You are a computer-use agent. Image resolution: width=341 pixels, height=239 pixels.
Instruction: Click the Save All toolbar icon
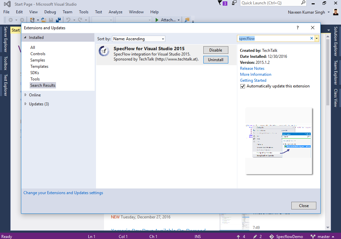(x=58, y=20)
